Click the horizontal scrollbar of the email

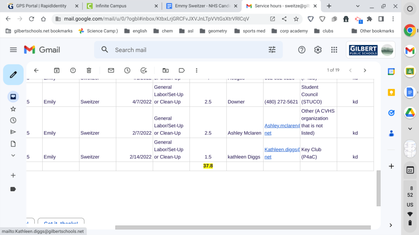coord(243,227)
